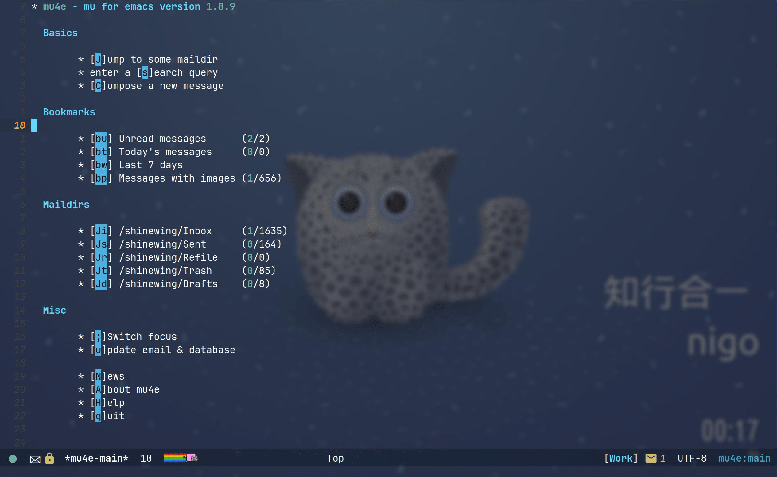Click the mu4e:main mode name

coord(744,458)
